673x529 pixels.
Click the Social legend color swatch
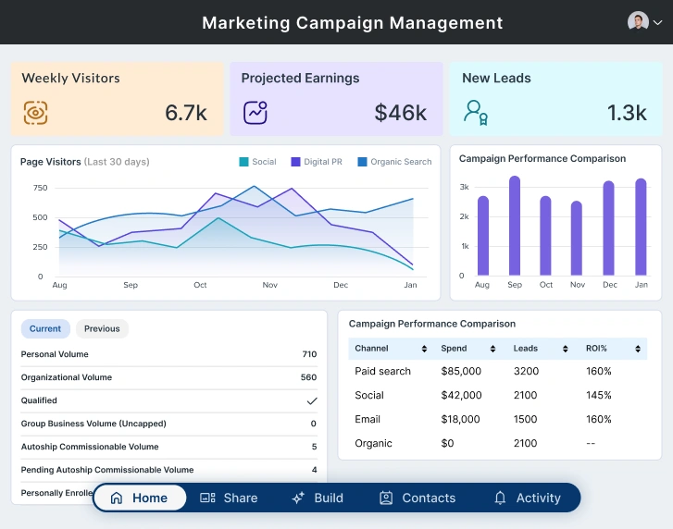tap(243, 162)
